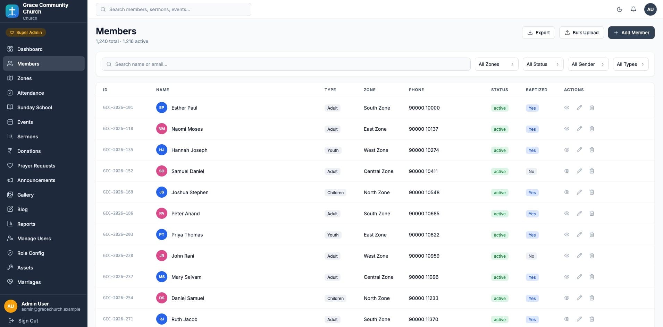Toggle dark mode with the moon icon

point(620,9)
